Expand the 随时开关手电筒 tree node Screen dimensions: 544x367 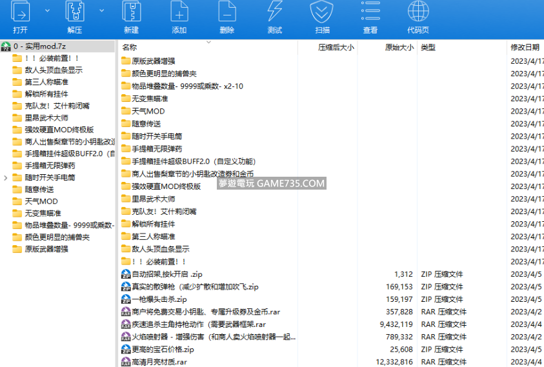pyautogui.click(x=6, y=178)
